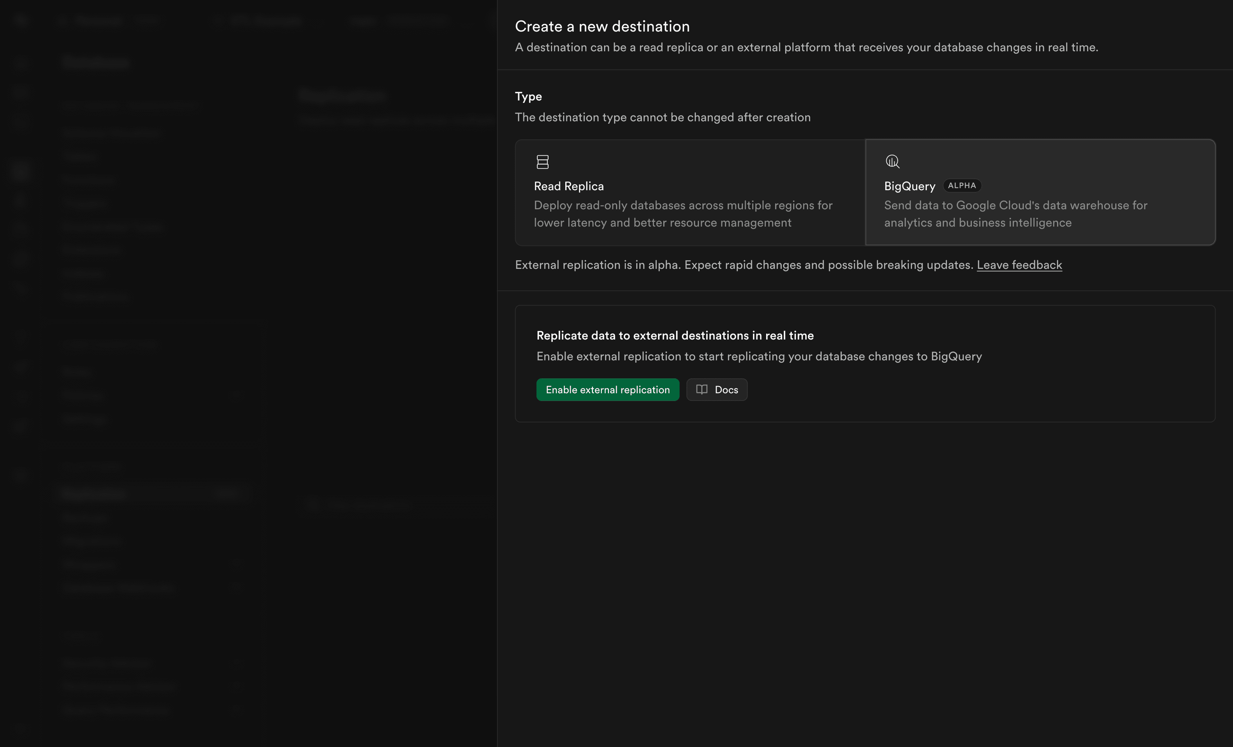
Task: Click the 'Create a new destination' heading
Action: tap(602, 27)
